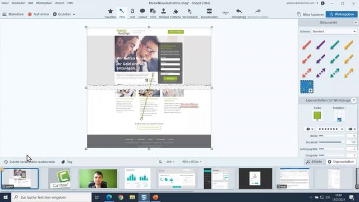Open the Favoriten star tool
The image size is (359, 202).
(111, 13)
